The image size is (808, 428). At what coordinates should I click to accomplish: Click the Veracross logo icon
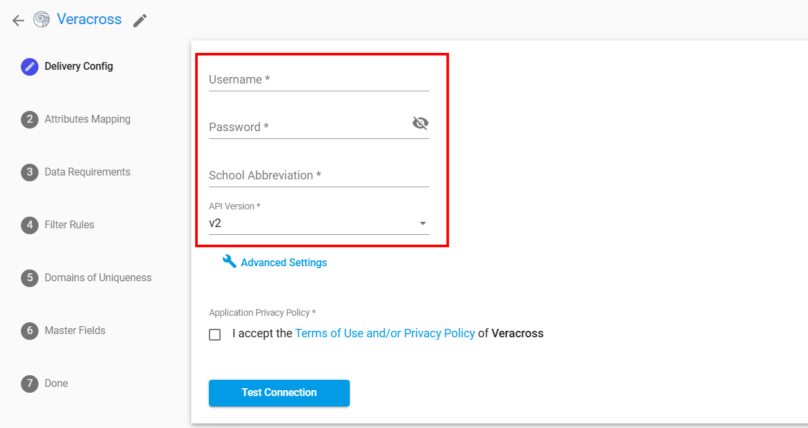[x=42, y=20]
